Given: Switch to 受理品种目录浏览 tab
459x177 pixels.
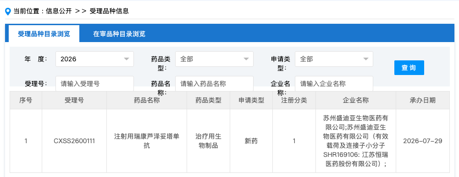Looking at the screenshot, I should coord(44,34).
